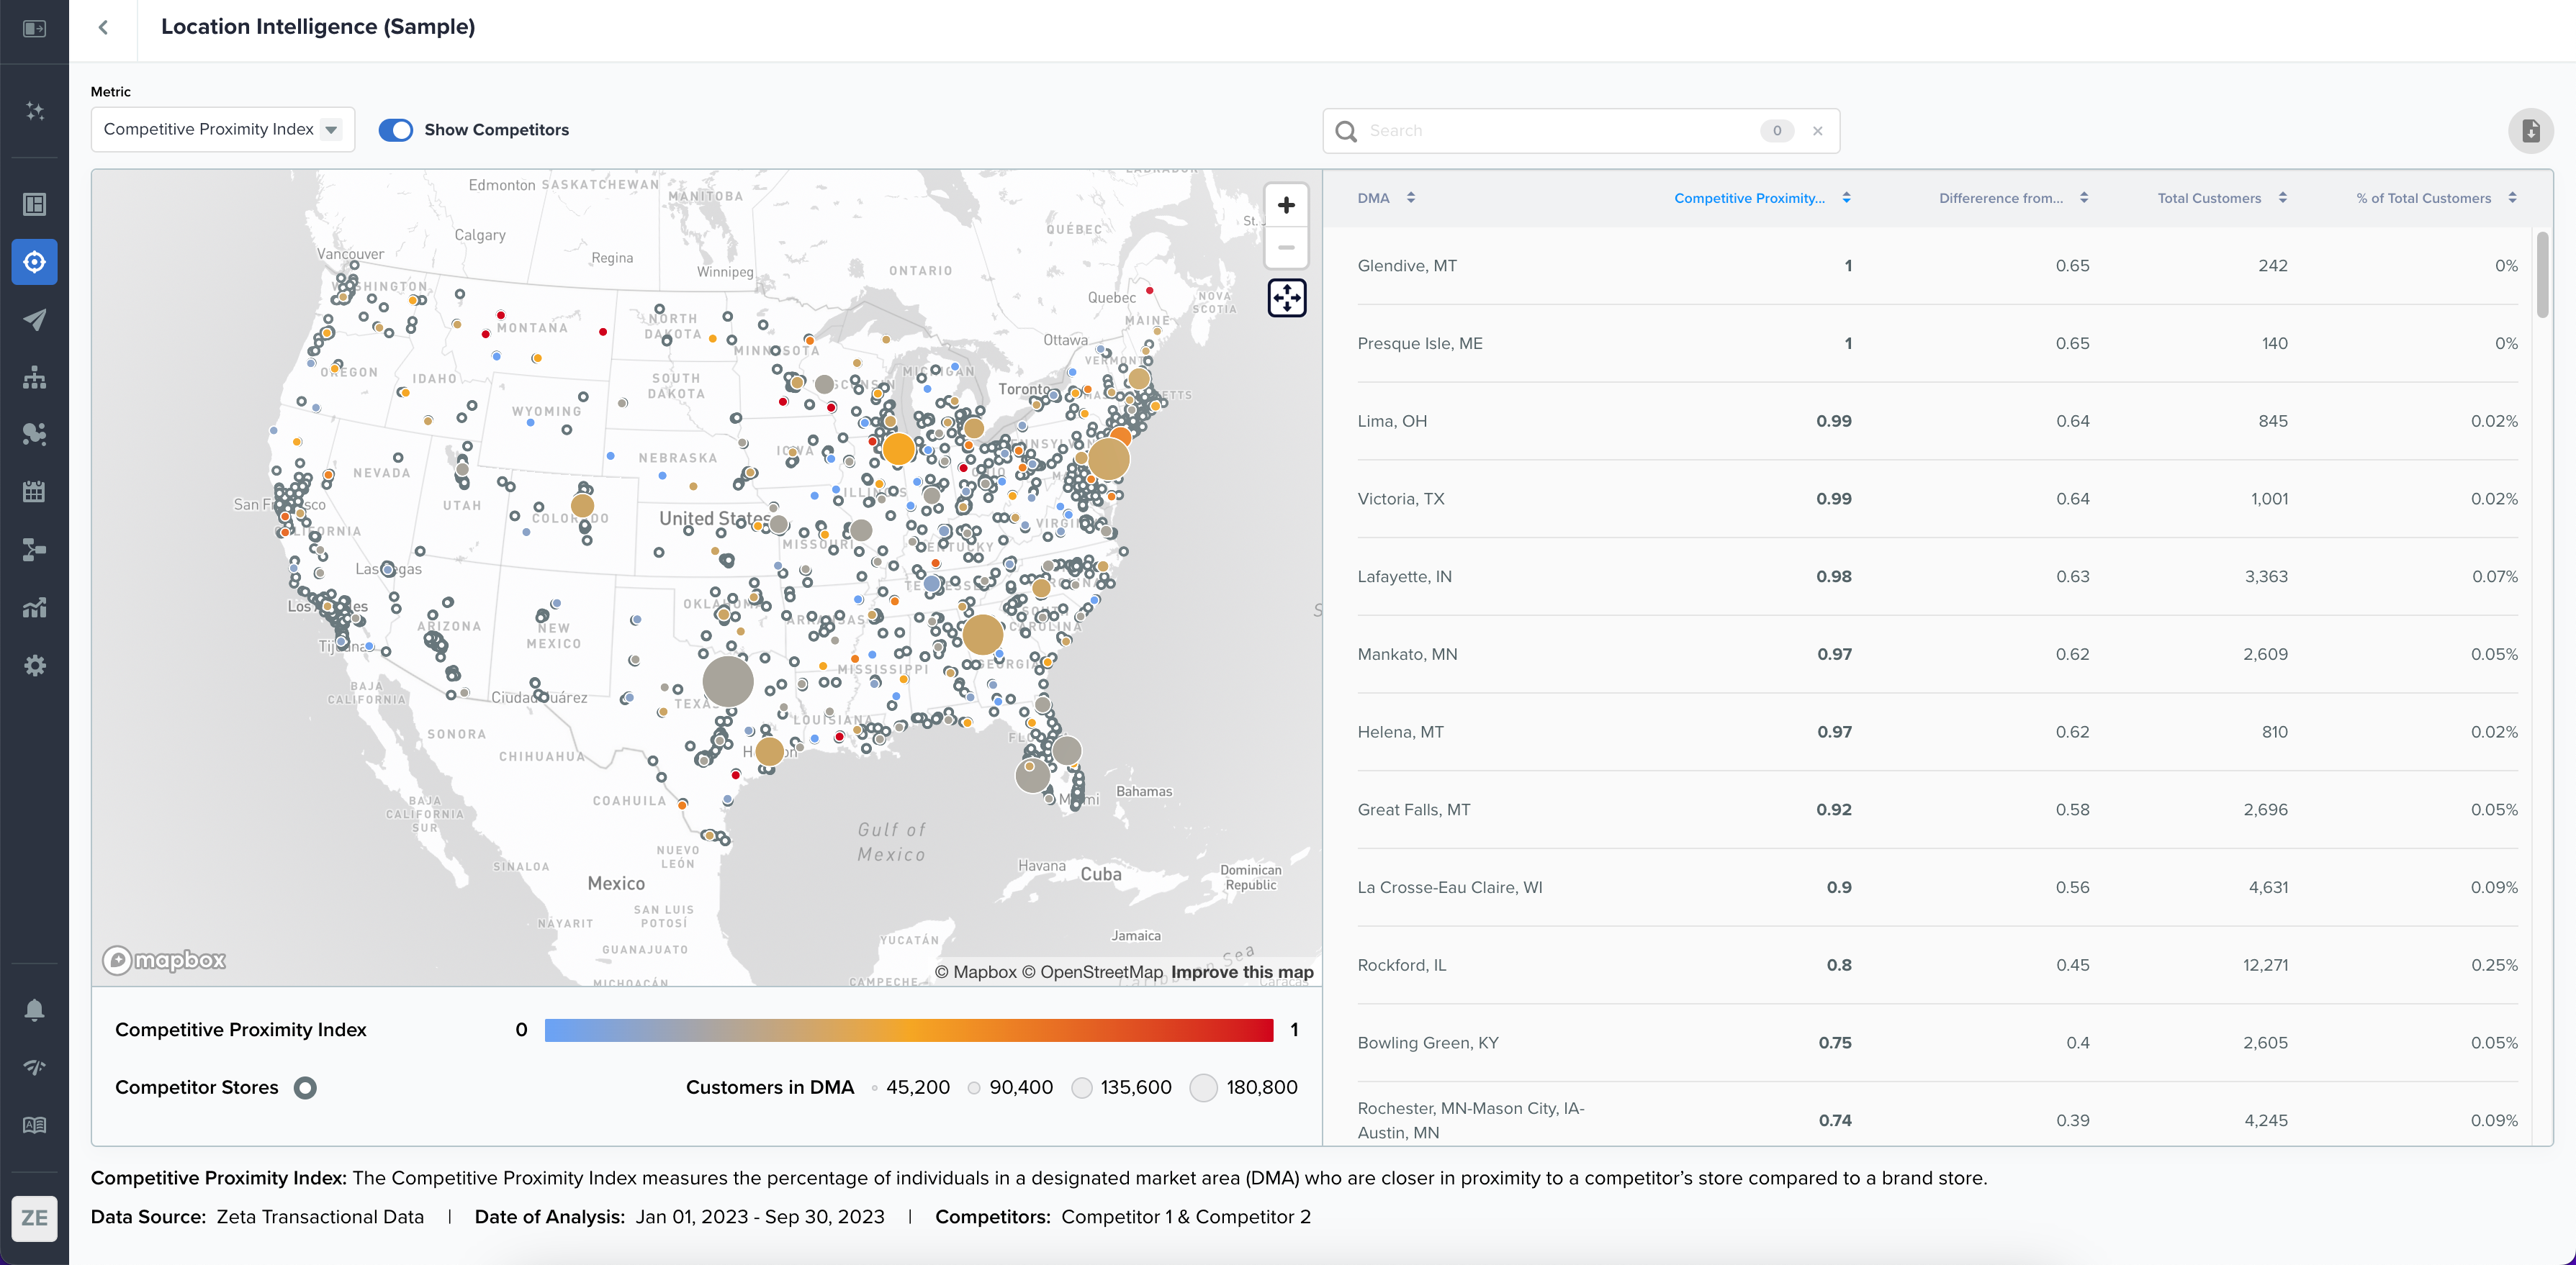The image size is (2576, 1265).
Task: Click the 180,800 customers legend circle
Action: (1204, 1087)
